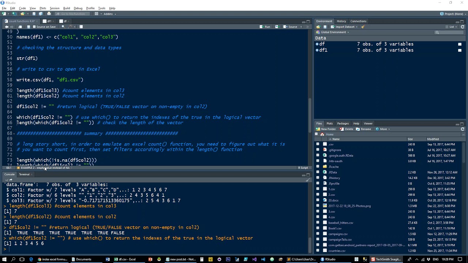Open the Session menu
The image size is (468, 263).
[54, 8]
